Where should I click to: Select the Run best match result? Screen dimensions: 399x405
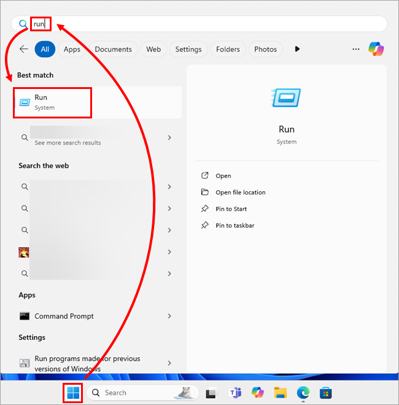53,102
